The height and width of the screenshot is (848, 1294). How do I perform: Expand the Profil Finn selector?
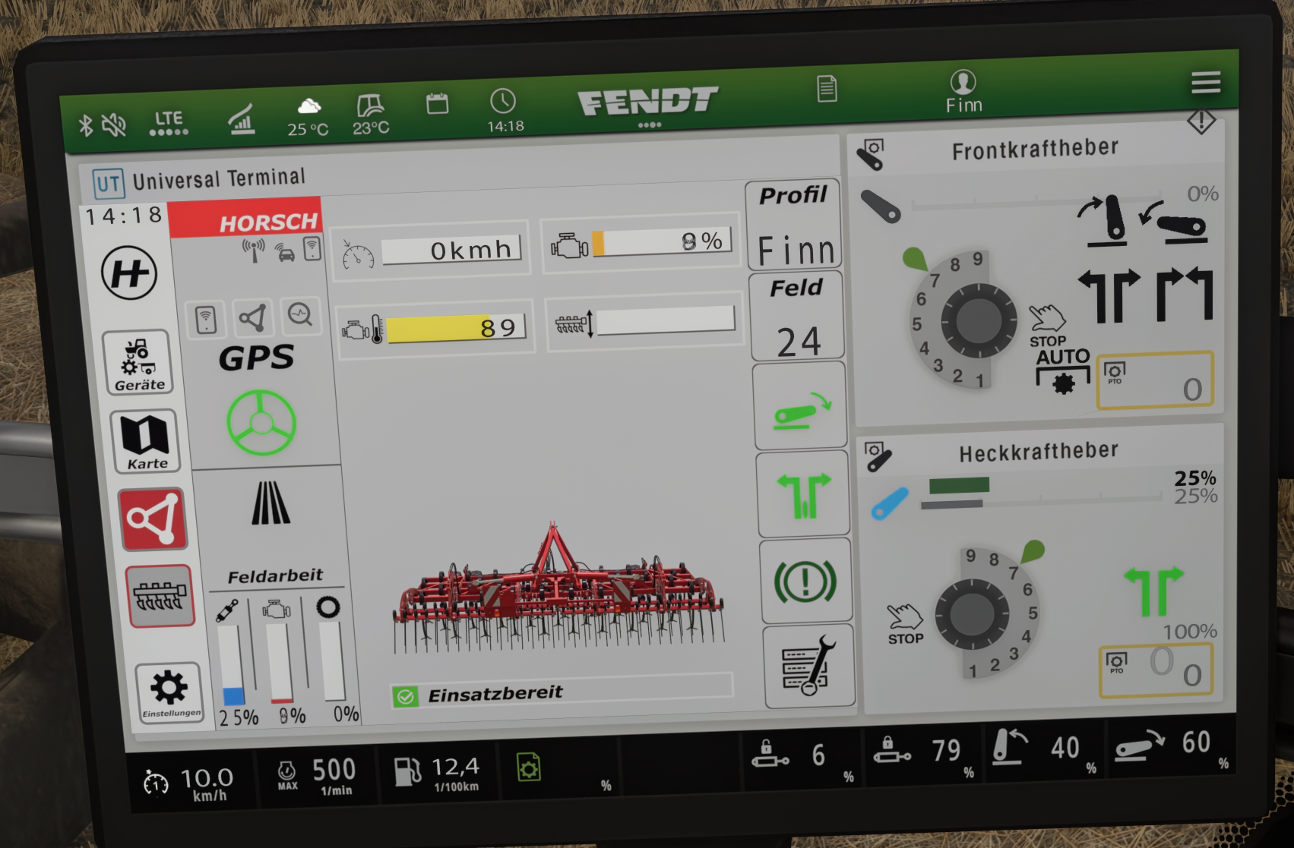click(x=793, y=225)
